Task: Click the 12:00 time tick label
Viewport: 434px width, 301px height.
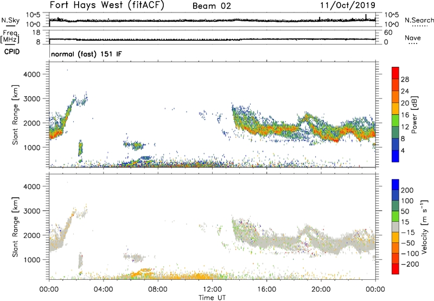Action: tap(212, 290)
